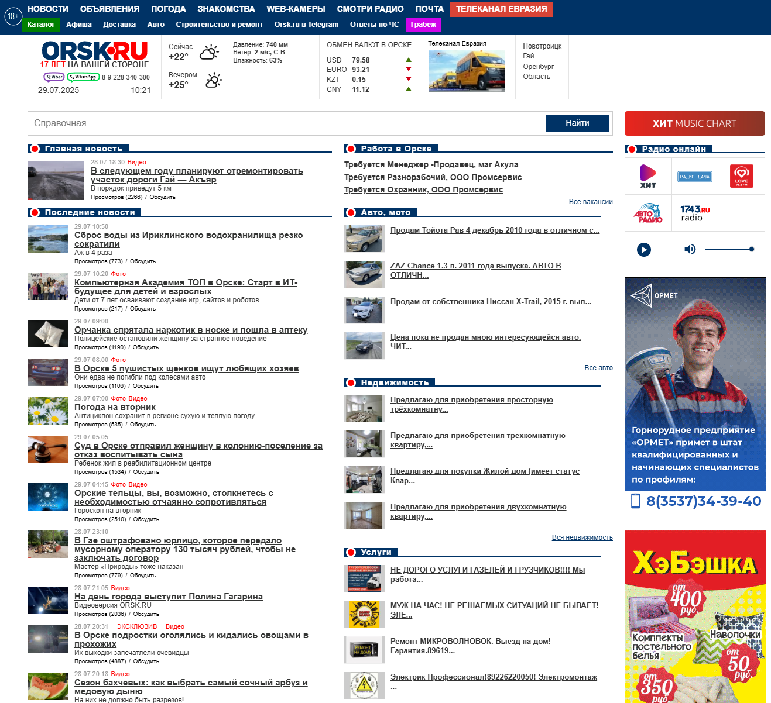The height and width of the screenshot is (703, 771).
Task: Open the Афиша submenu link
Action: tap(79, 25)
